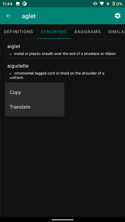The height and width of the screenshot is (222, 125).
Task: Tap the aiguilette definition about ornamental cord
Action: tap(57, 75)
